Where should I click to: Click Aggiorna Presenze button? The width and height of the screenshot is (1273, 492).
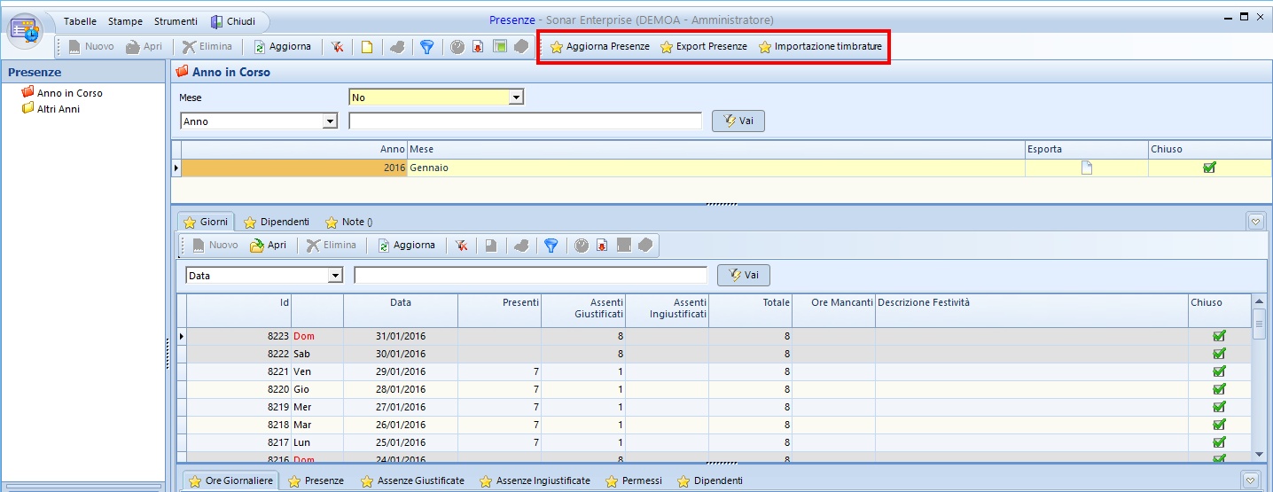tap(599, 47)
